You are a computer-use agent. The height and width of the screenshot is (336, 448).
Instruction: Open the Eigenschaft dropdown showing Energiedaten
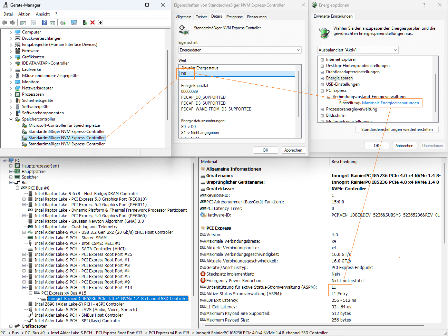(x=240, y=50)
